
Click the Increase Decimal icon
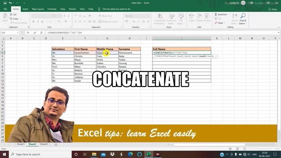tap(144, 22)
